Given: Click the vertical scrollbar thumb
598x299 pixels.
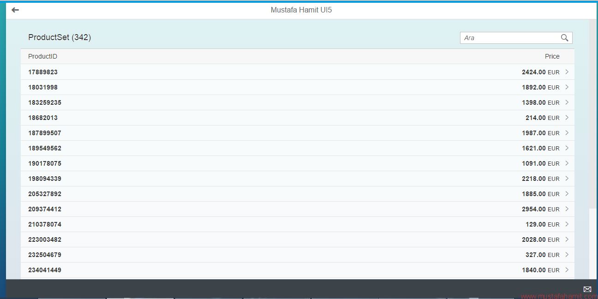Looking at the screenshot, I should click(x=593, y=114).
